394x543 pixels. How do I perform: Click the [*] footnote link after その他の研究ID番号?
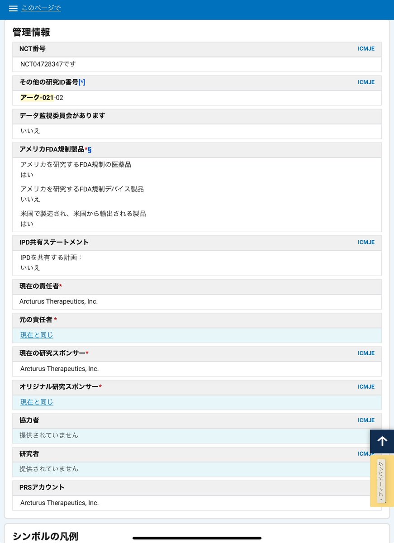coord(82,82)
